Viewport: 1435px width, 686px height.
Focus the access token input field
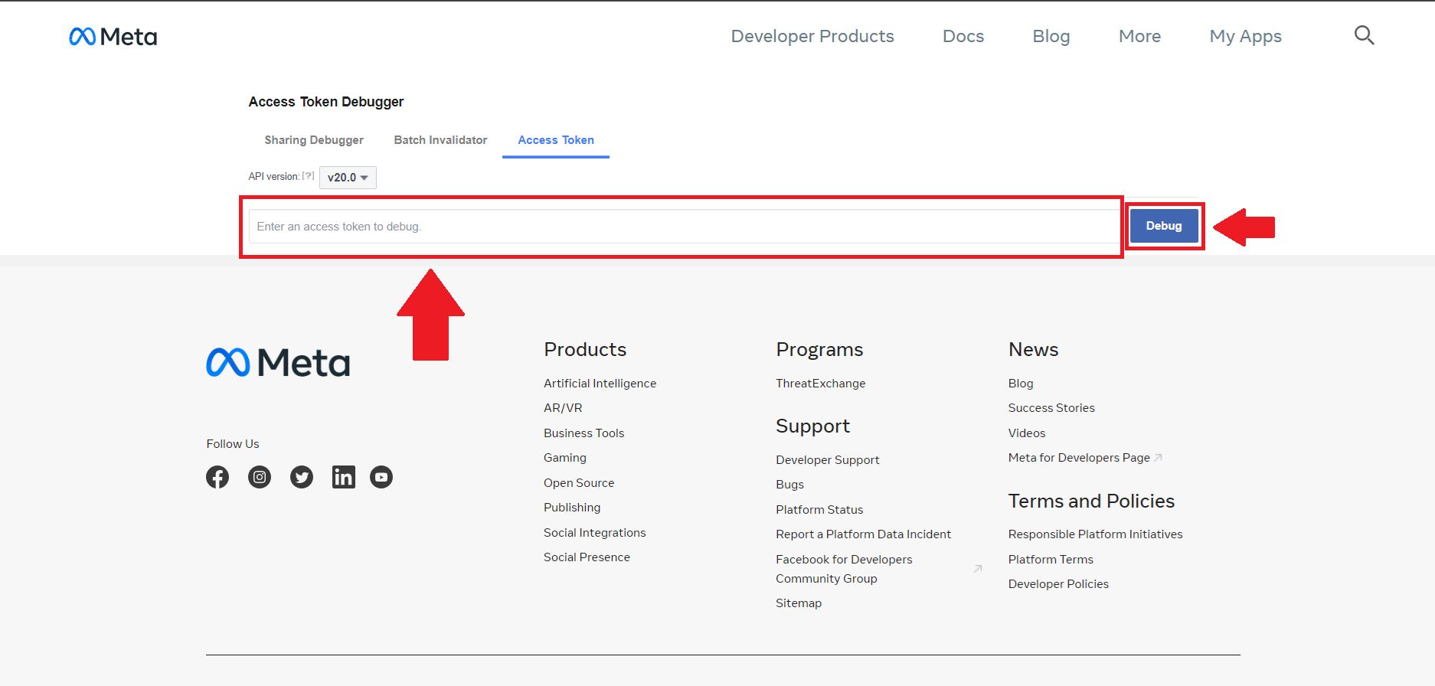684,227
